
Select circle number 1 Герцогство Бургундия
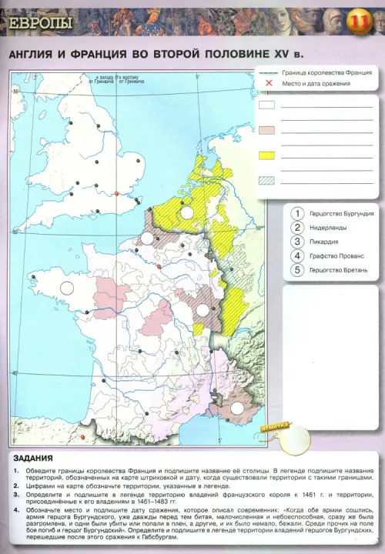[297, 213]
